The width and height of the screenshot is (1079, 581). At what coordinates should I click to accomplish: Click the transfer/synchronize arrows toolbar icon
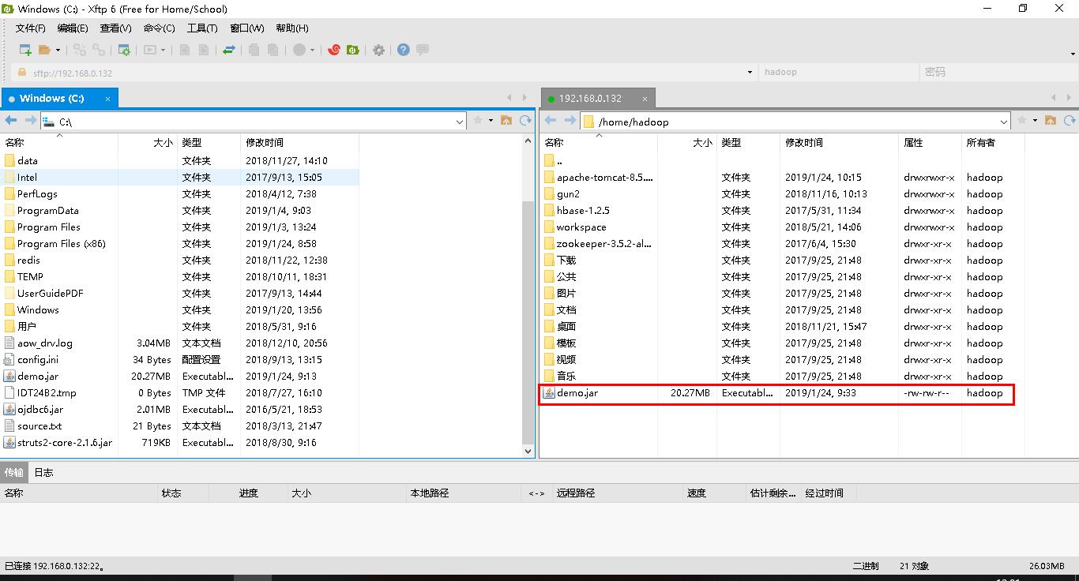pyautogui.click(x=230, y=50)
